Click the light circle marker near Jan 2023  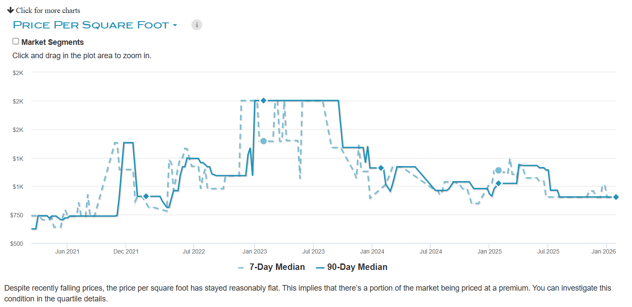coord(263,141)
